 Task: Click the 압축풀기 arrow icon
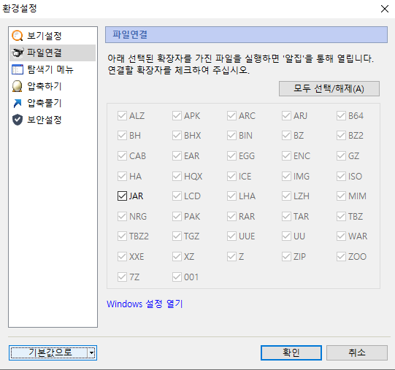click(18, 103)
